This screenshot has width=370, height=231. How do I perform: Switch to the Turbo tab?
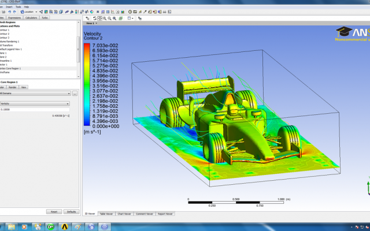click(45, 18)
